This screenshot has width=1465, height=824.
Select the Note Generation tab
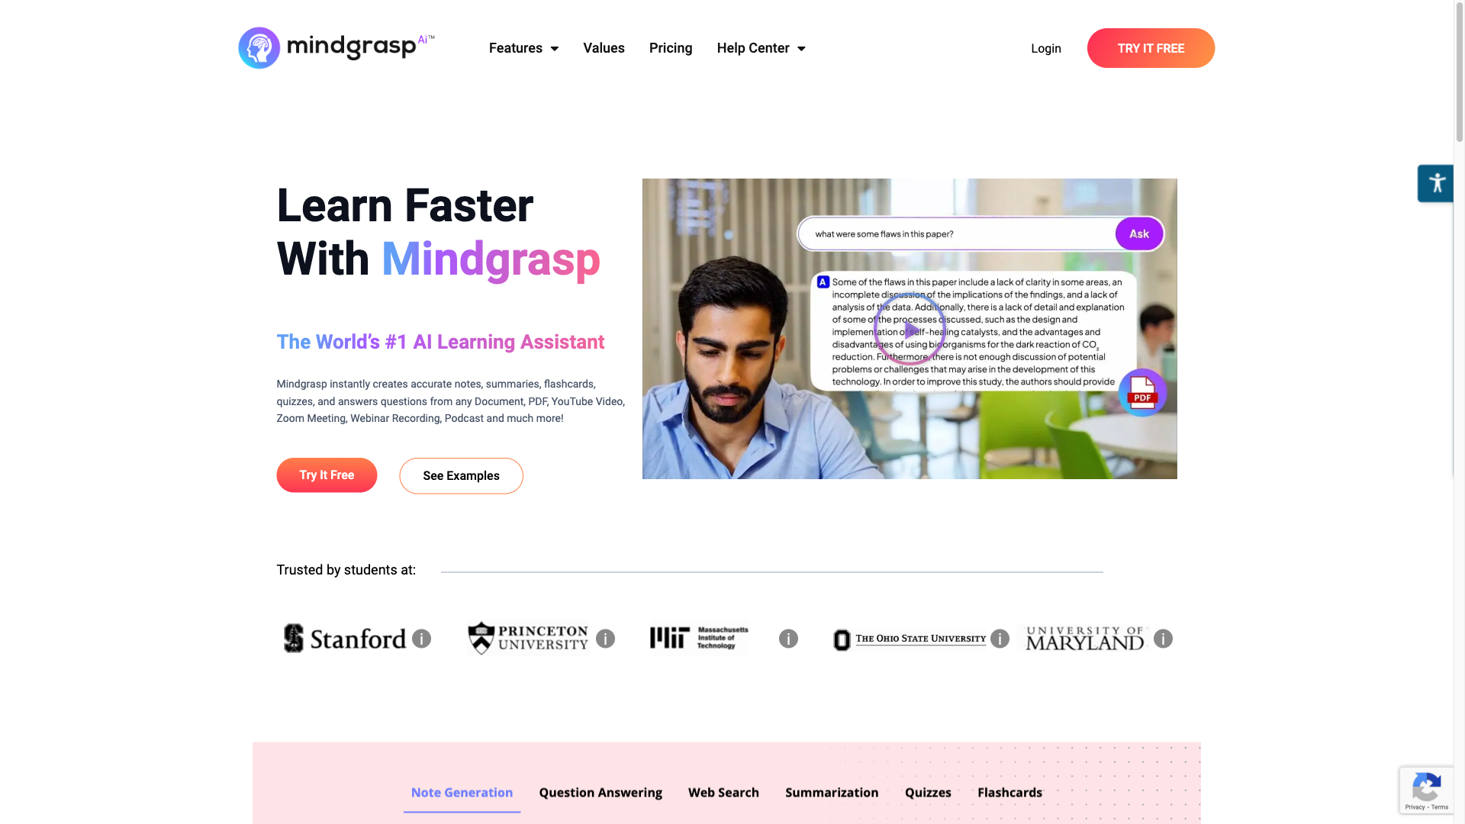click(462, 793)
